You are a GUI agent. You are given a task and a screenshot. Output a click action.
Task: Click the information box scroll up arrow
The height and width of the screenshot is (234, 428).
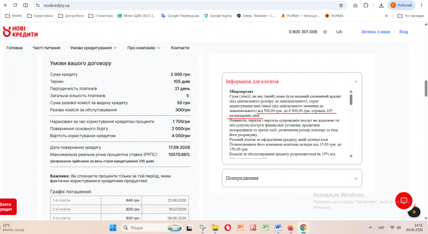pos(351,91)
